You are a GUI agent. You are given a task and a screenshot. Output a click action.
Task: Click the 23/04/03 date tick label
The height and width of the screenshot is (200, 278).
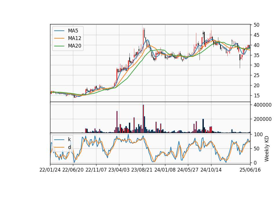click(x=119, y=170)
